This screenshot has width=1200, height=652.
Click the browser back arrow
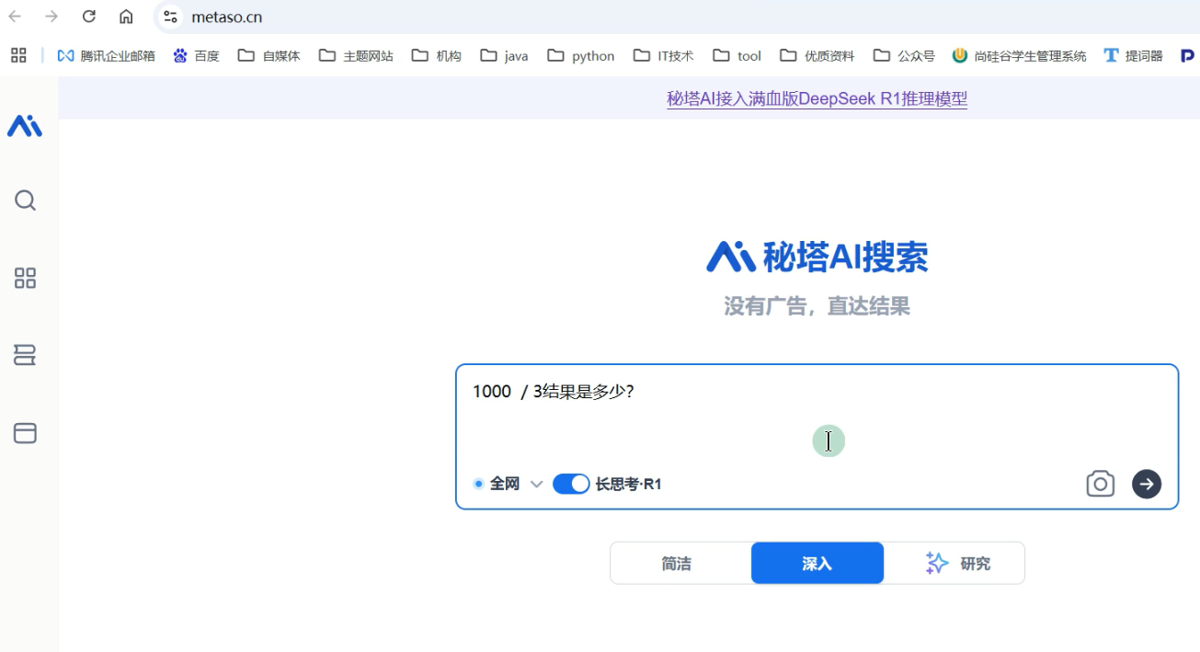click(15, 17)
